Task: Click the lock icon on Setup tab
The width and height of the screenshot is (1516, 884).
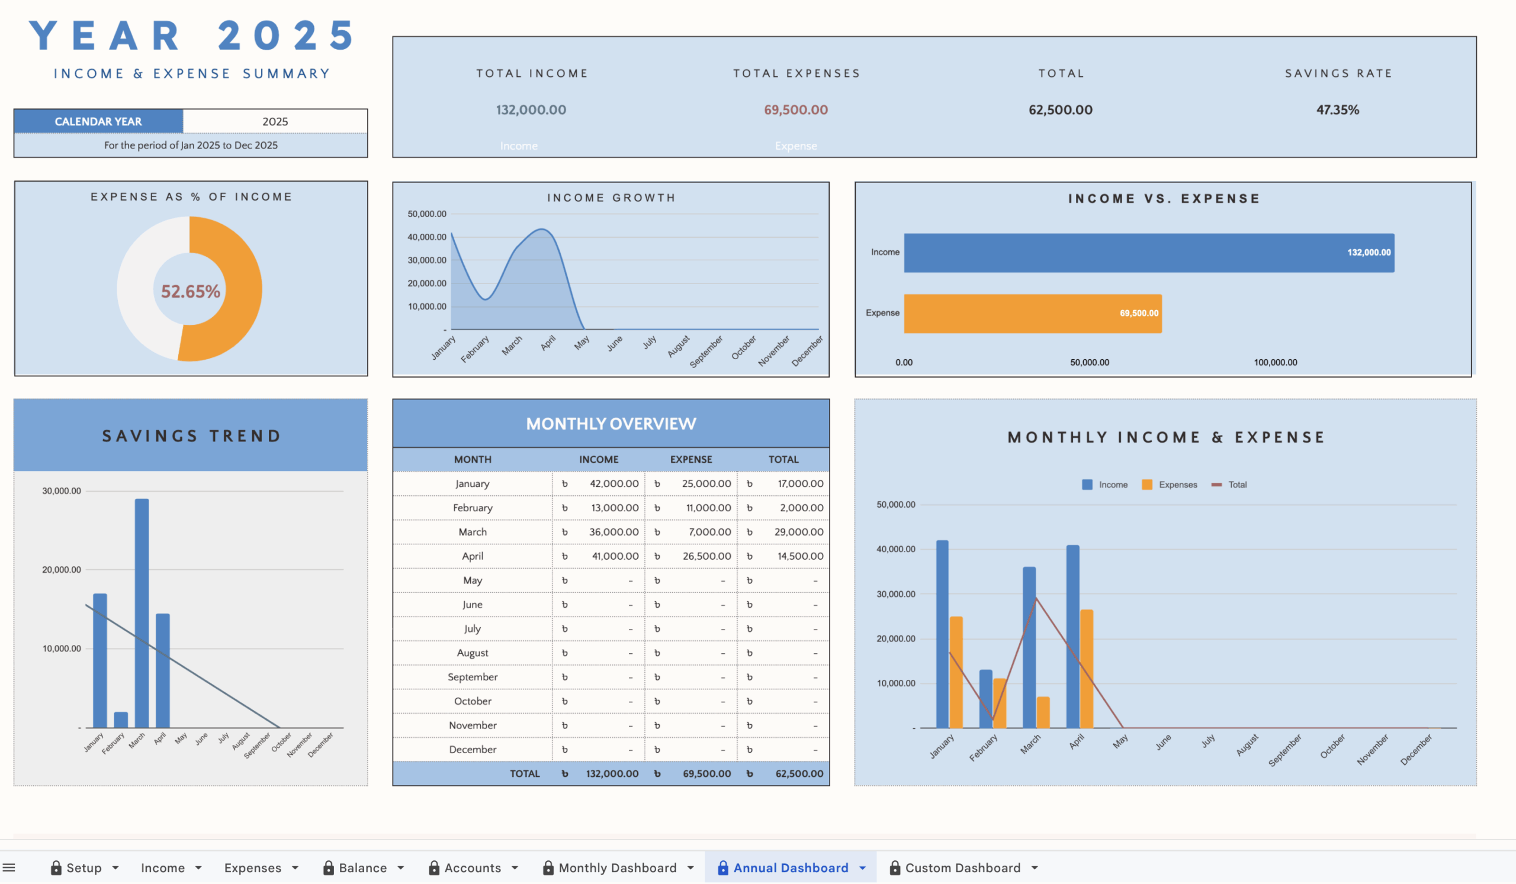Action: click(56, 868)
